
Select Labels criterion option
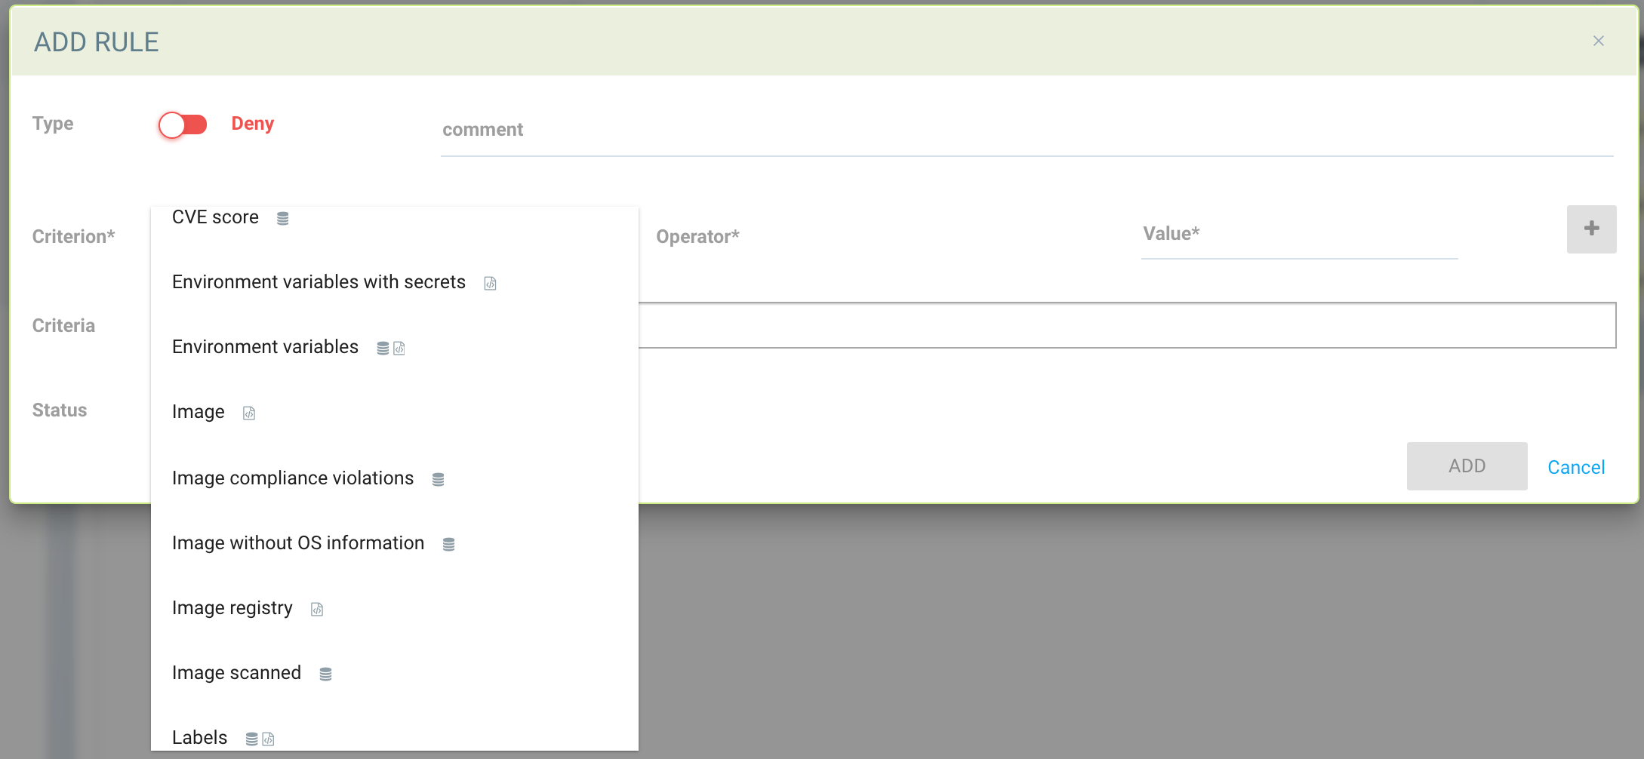(199, 737)
